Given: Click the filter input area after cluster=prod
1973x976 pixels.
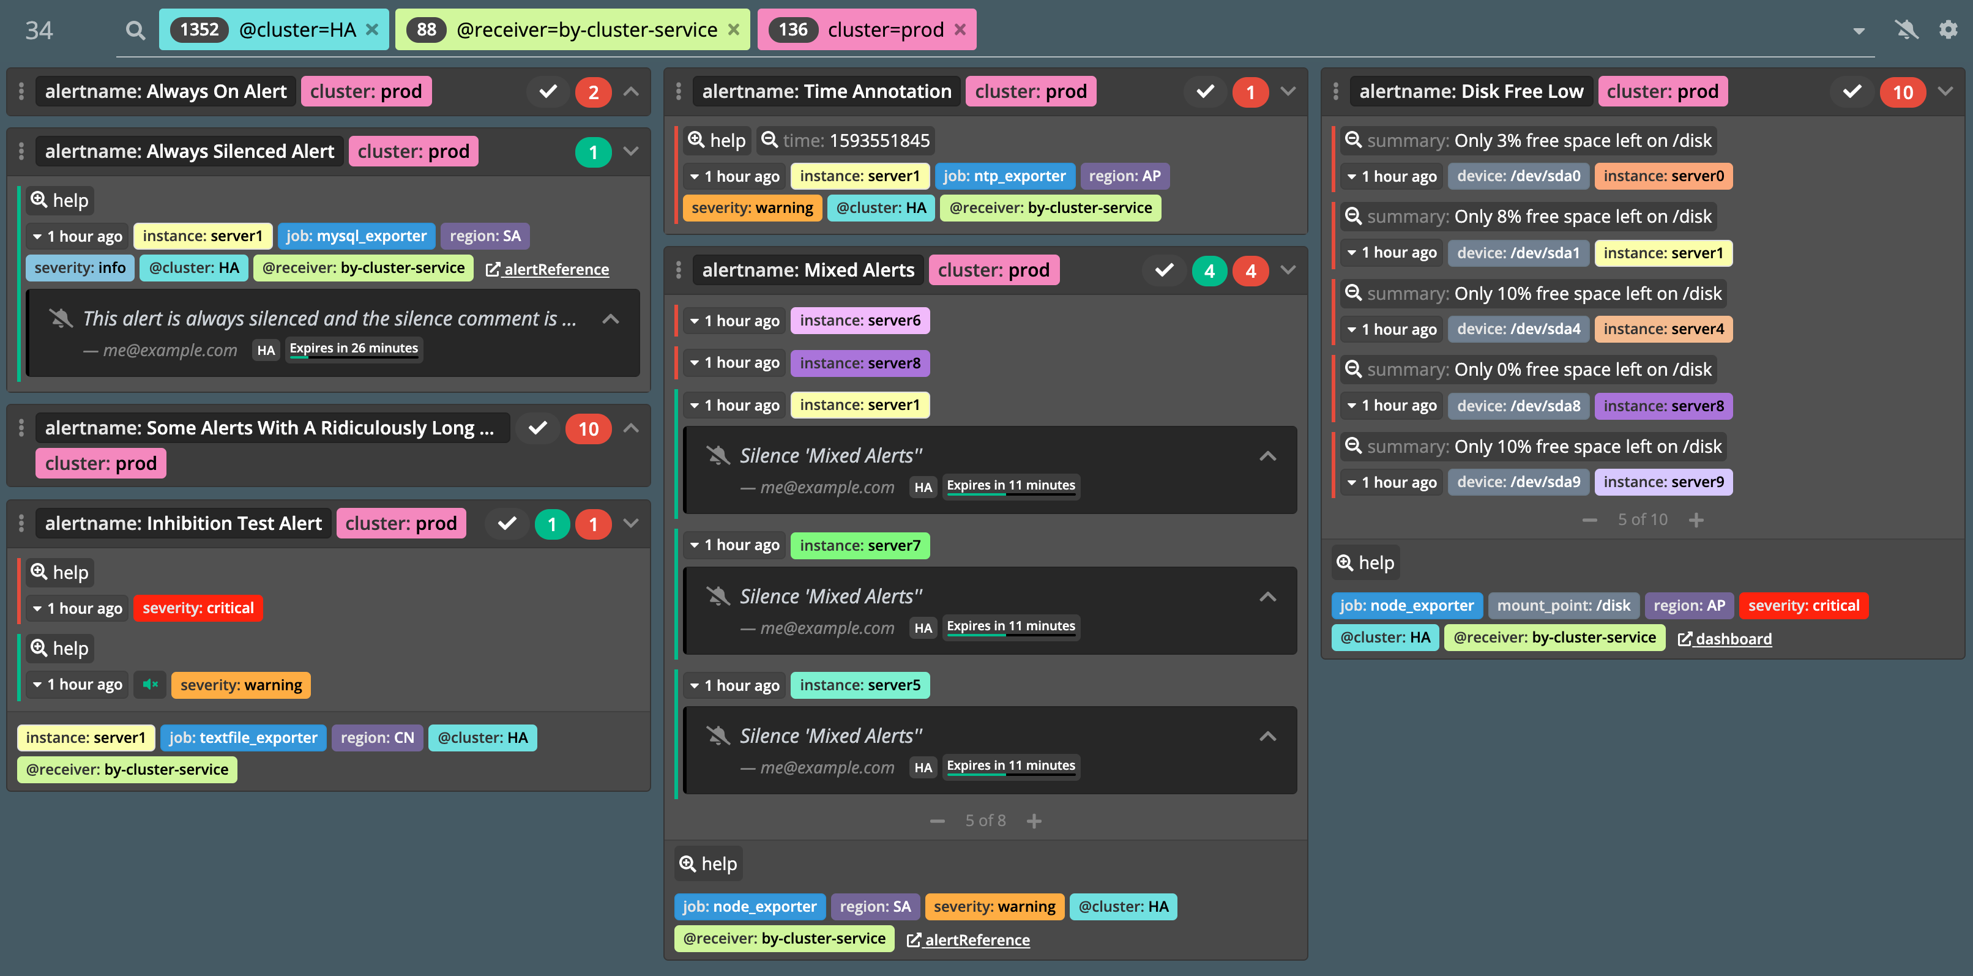Looking at the screenshot, I should point(1409,30).
